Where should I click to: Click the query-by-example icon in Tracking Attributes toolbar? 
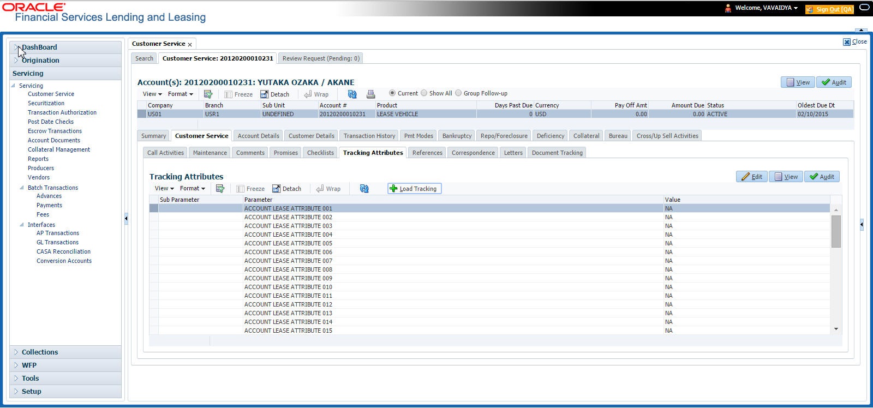(220, 188)
